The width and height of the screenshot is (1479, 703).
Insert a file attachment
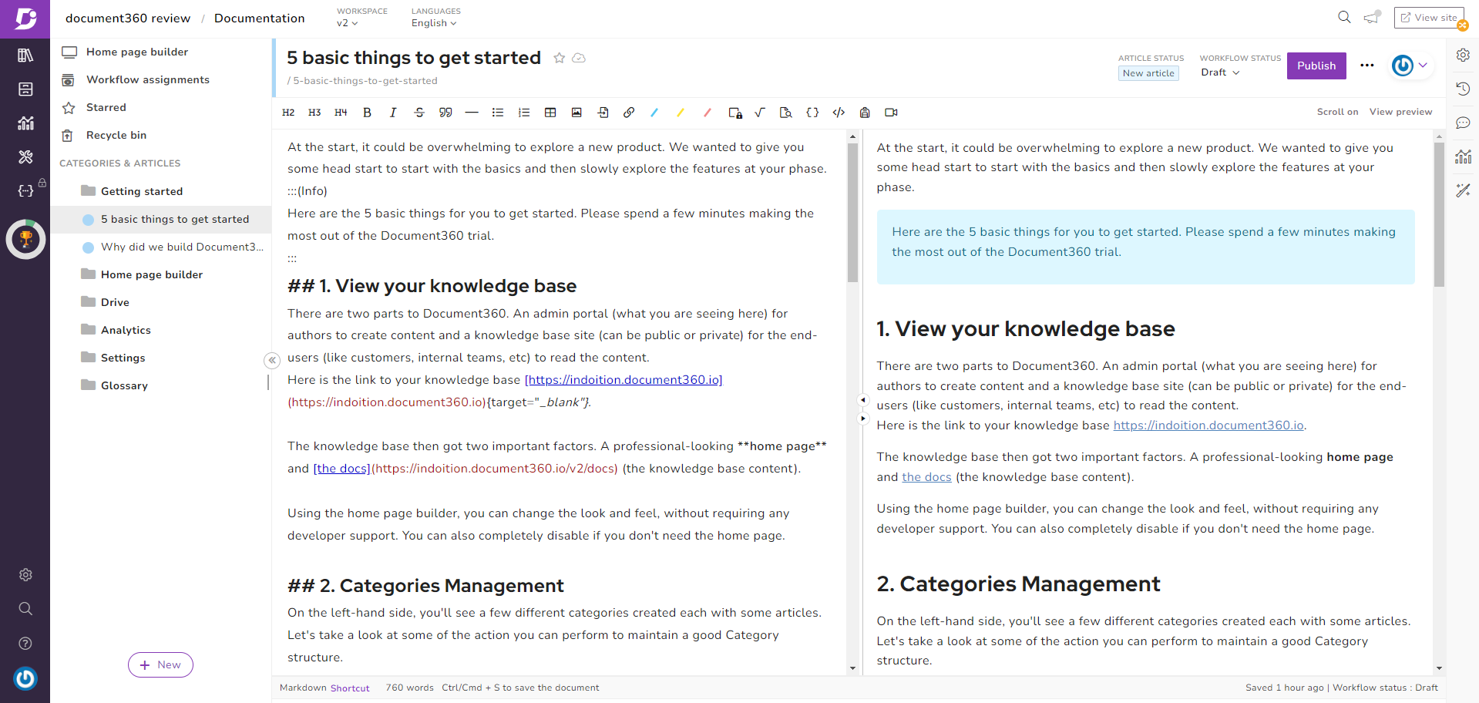click(603, 113)
